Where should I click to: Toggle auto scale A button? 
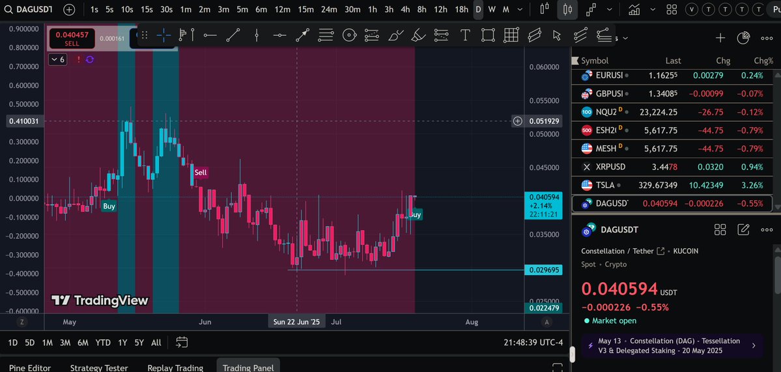coord(547,322)
